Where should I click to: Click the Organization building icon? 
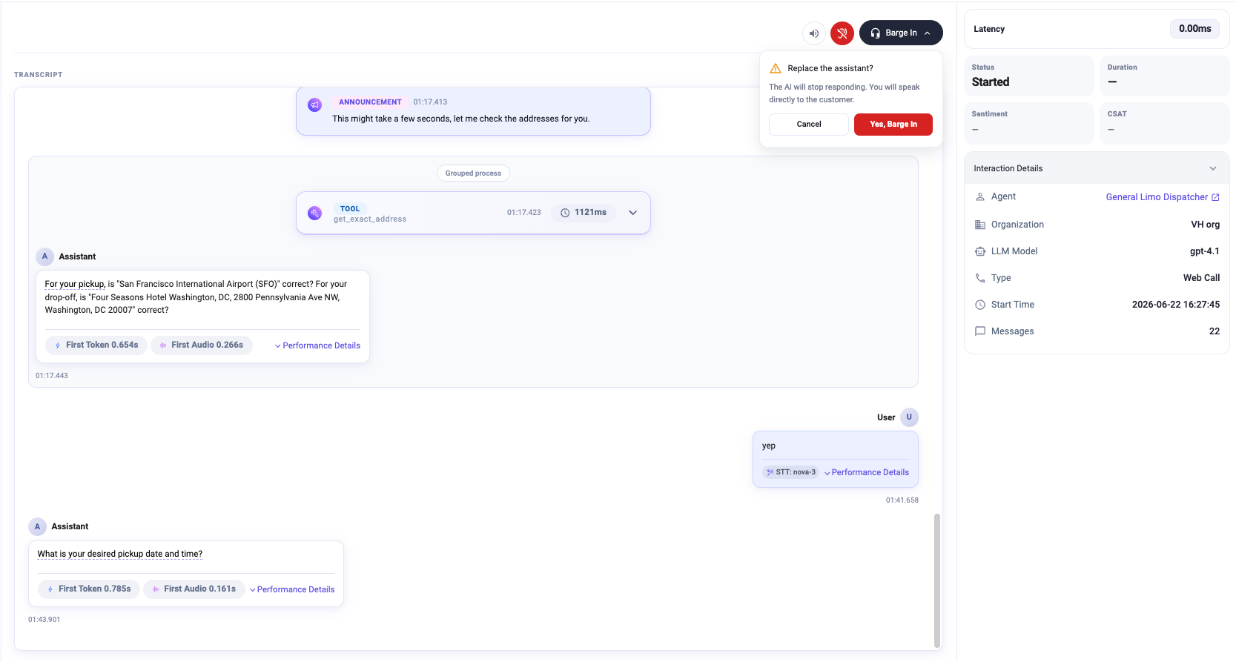980,225
